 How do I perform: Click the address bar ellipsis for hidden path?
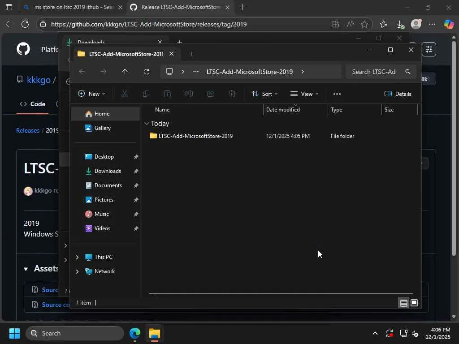[x=196, y=71]
